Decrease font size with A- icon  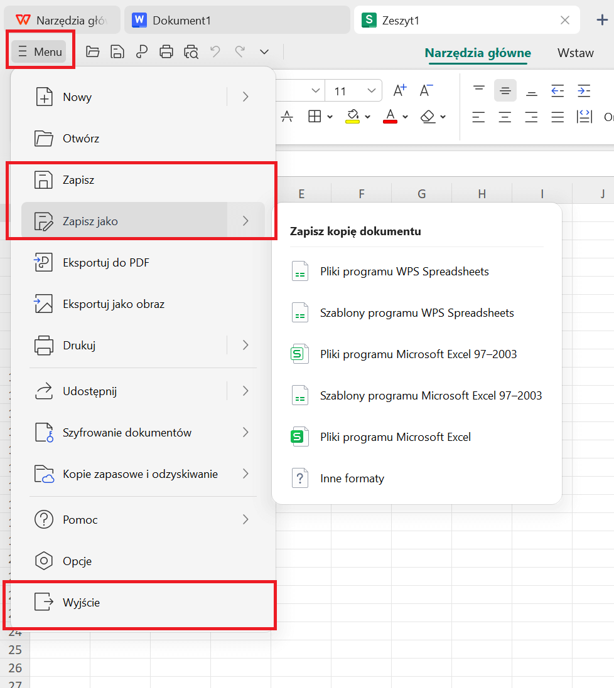(426, 90)
